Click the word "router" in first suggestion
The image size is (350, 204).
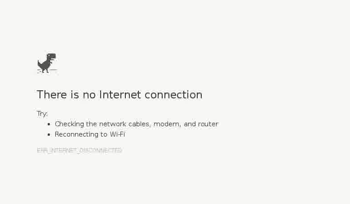(x=208, y=124)
